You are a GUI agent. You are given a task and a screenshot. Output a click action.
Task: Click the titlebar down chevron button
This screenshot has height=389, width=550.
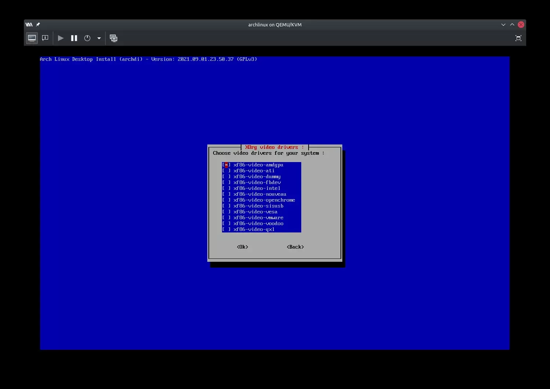click(x=503, y=25)
